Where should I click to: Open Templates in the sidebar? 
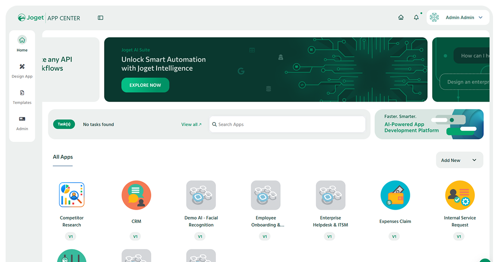click(x=22, y=97)
